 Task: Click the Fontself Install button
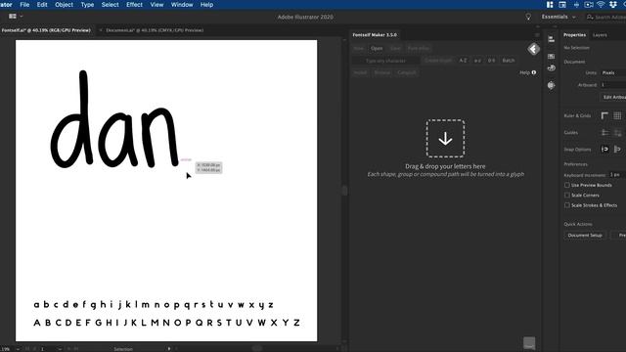coord(360,72)
